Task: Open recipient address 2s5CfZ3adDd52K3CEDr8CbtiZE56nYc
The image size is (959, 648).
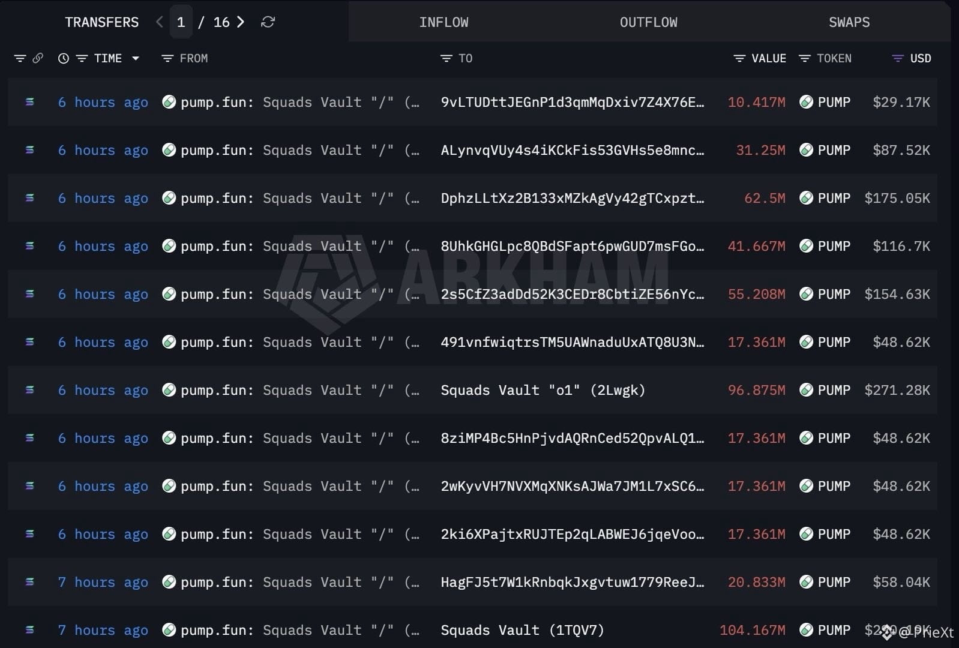Action: pyautogui.click(x=573, y=294)
